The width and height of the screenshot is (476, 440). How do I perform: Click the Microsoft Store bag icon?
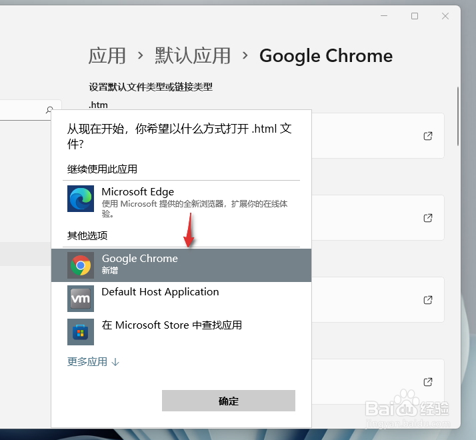point(81,332)
